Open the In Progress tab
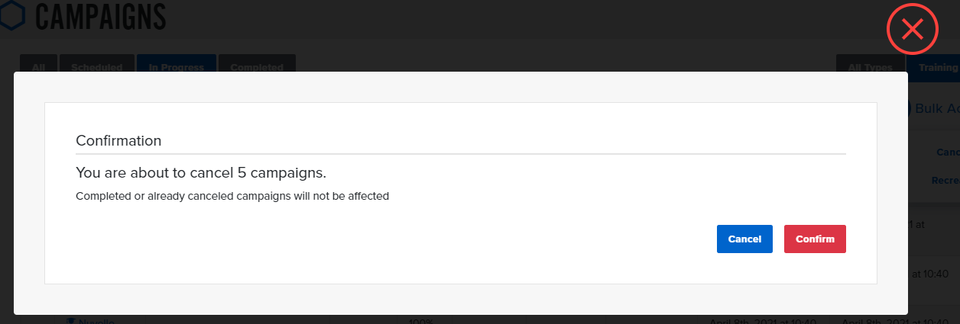The height and width of the screenshot is (324, 960). [x=177, y=64]
